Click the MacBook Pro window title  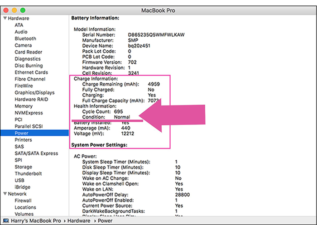[x=158, y=10]
